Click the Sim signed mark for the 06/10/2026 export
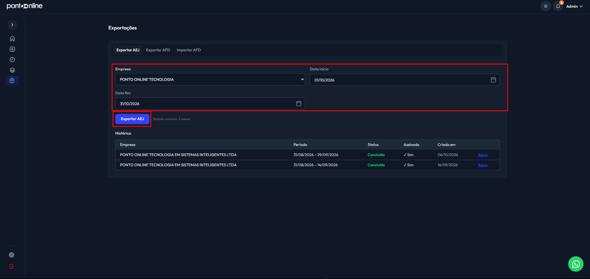Screen dimensions: 590x279 click(409, 155)
